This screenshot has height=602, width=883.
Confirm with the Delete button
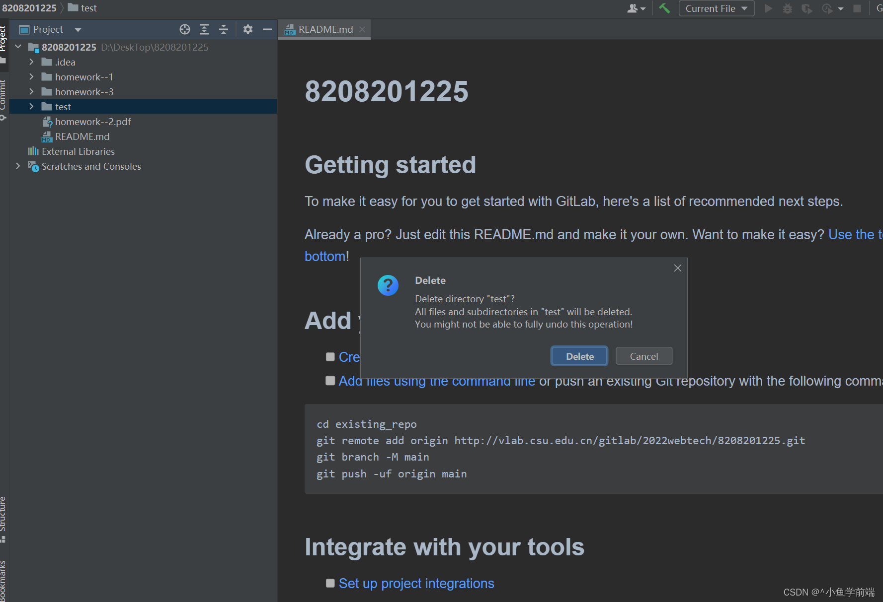point(579,356)
